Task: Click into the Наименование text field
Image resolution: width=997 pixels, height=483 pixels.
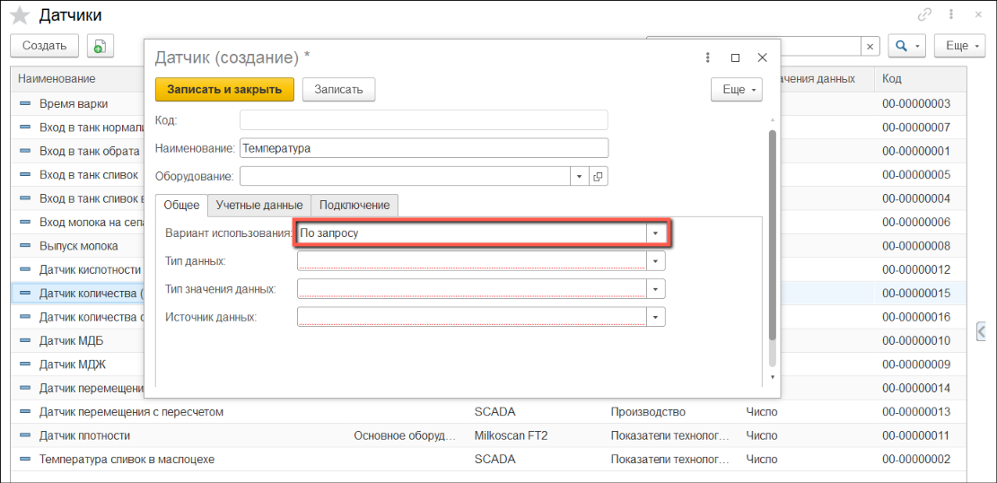Action: tap(423, 148)
